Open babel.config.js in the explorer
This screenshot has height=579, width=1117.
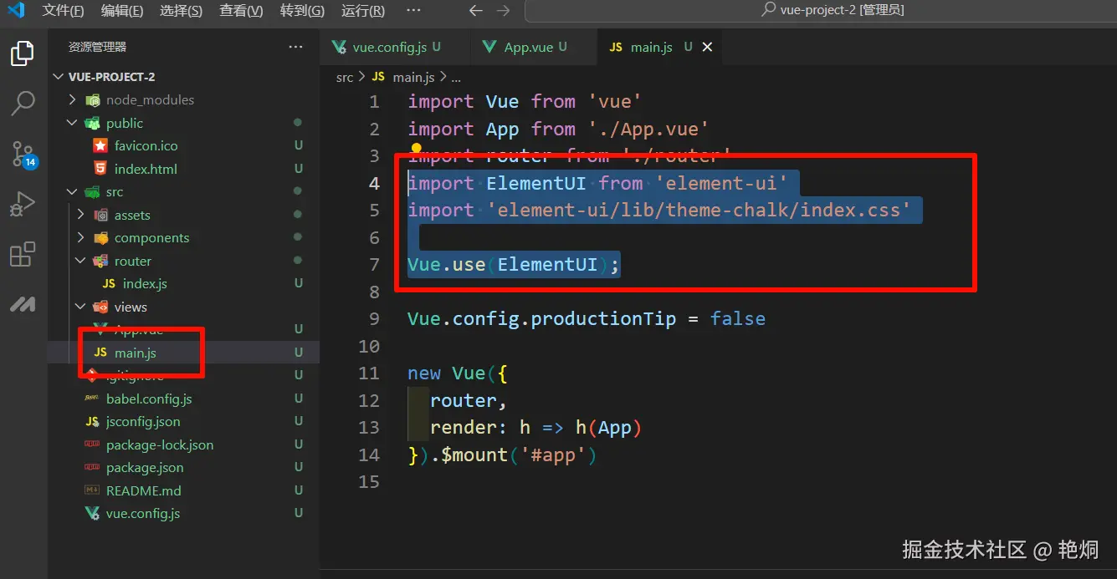(x=149, y=399)
